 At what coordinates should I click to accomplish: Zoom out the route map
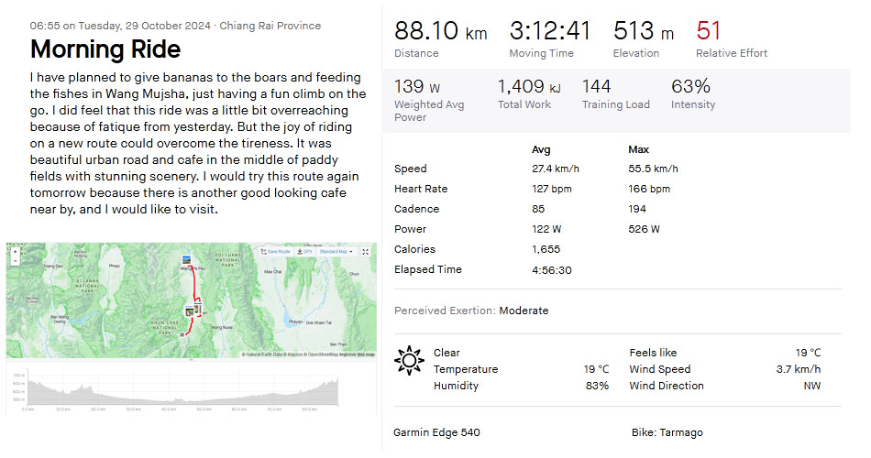[x=15, y=260]
